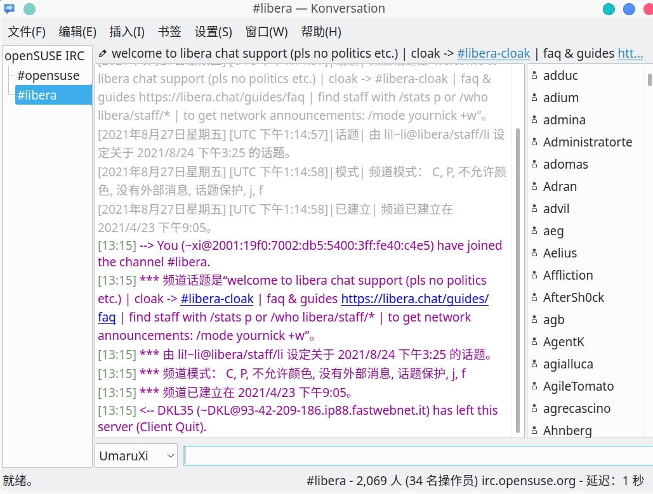
Task: Click the user icon beside adomas
Action: point(534,164)
